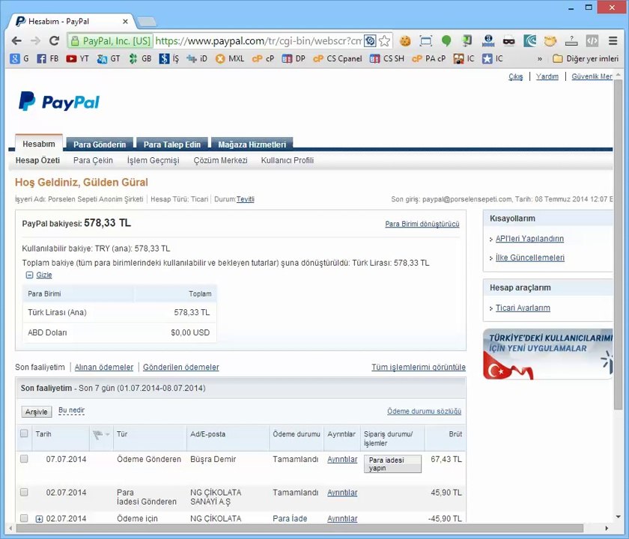Open the flag column dropdown arrow
Image resolution: width=629 pixels, height=539 pixels.
pyautogui.click(x=108, y=435)
